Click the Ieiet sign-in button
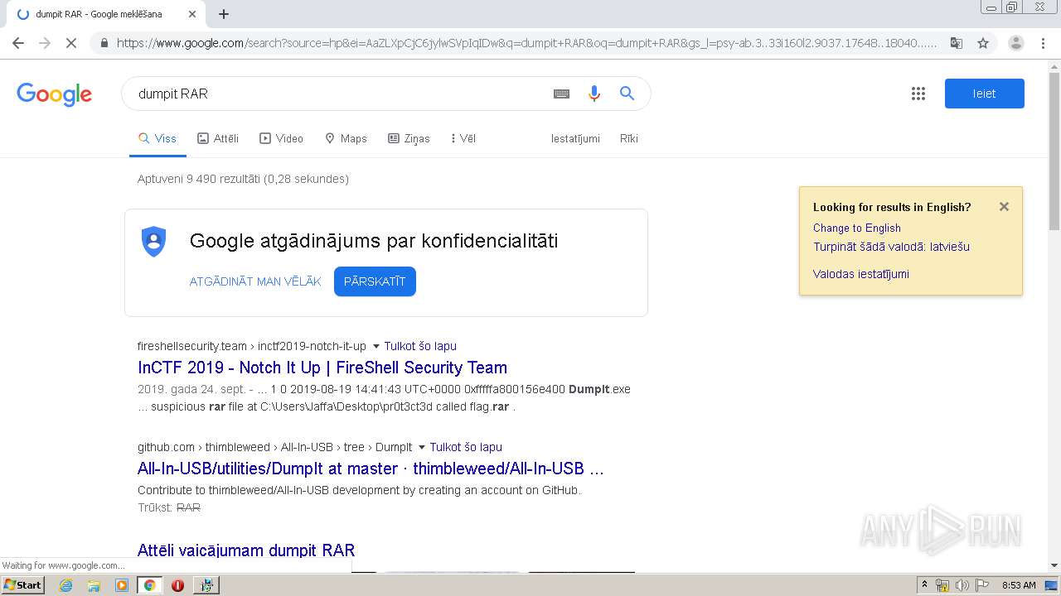Screen dimensions: 1061x596 tap(985, 94)
